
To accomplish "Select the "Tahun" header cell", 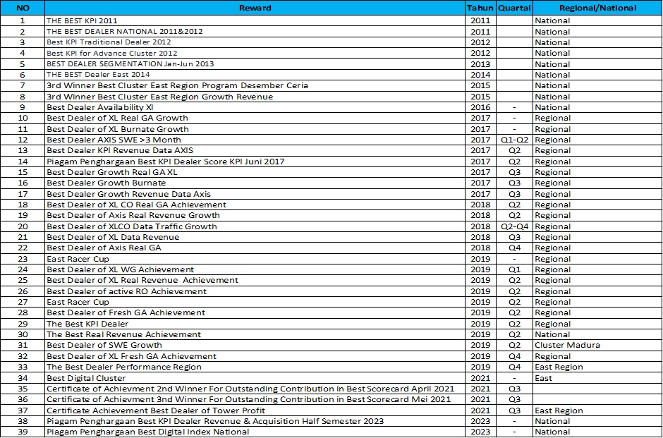I will click(480, 8).
